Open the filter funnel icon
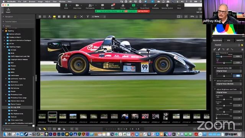This screenshot has width=245, height=138. click(x=88, y=16)
